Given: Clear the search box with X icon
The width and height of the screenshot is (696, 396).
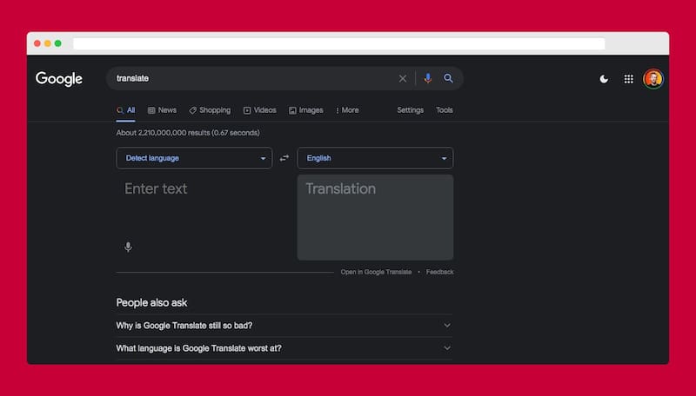Looking at the screenshot, I should (x=402, y=79).
